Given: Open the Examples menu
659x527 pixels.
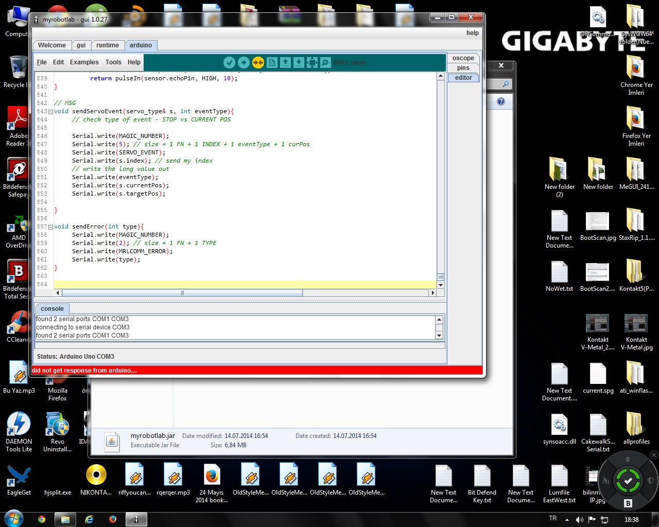Looking at the screenshot, I should click(84, 62).
